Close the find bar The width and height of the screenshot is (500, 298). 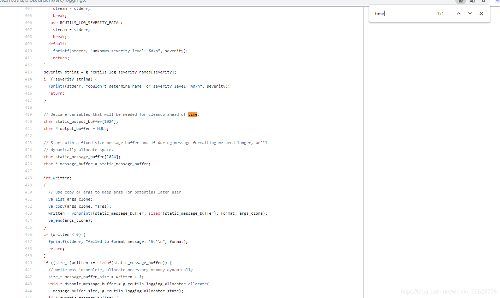click(481, 13)
